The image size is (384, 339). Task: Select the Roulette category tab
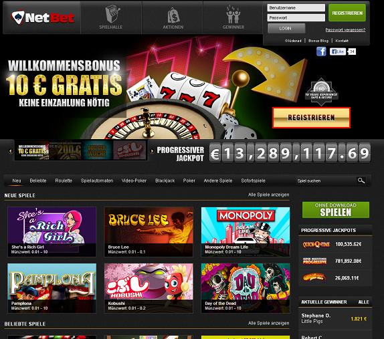pyautogui.click(x=64, y=181)
